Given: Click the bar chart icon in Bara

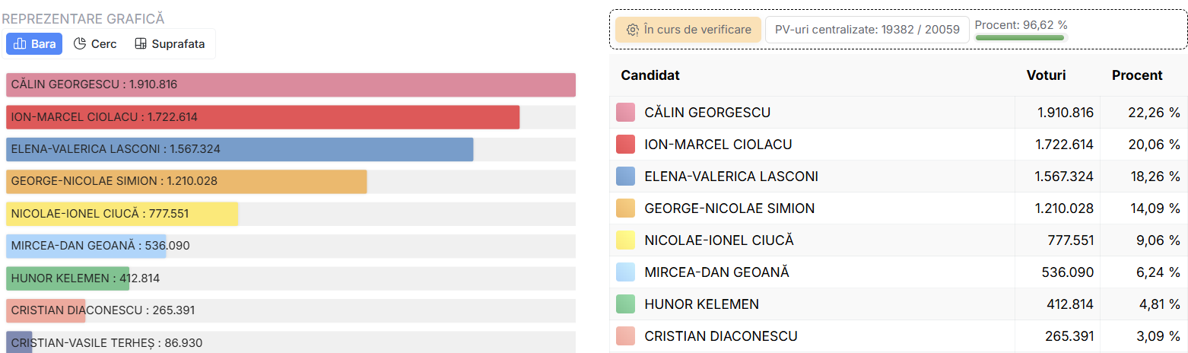Looking at the screenshot, I should 21,44.
